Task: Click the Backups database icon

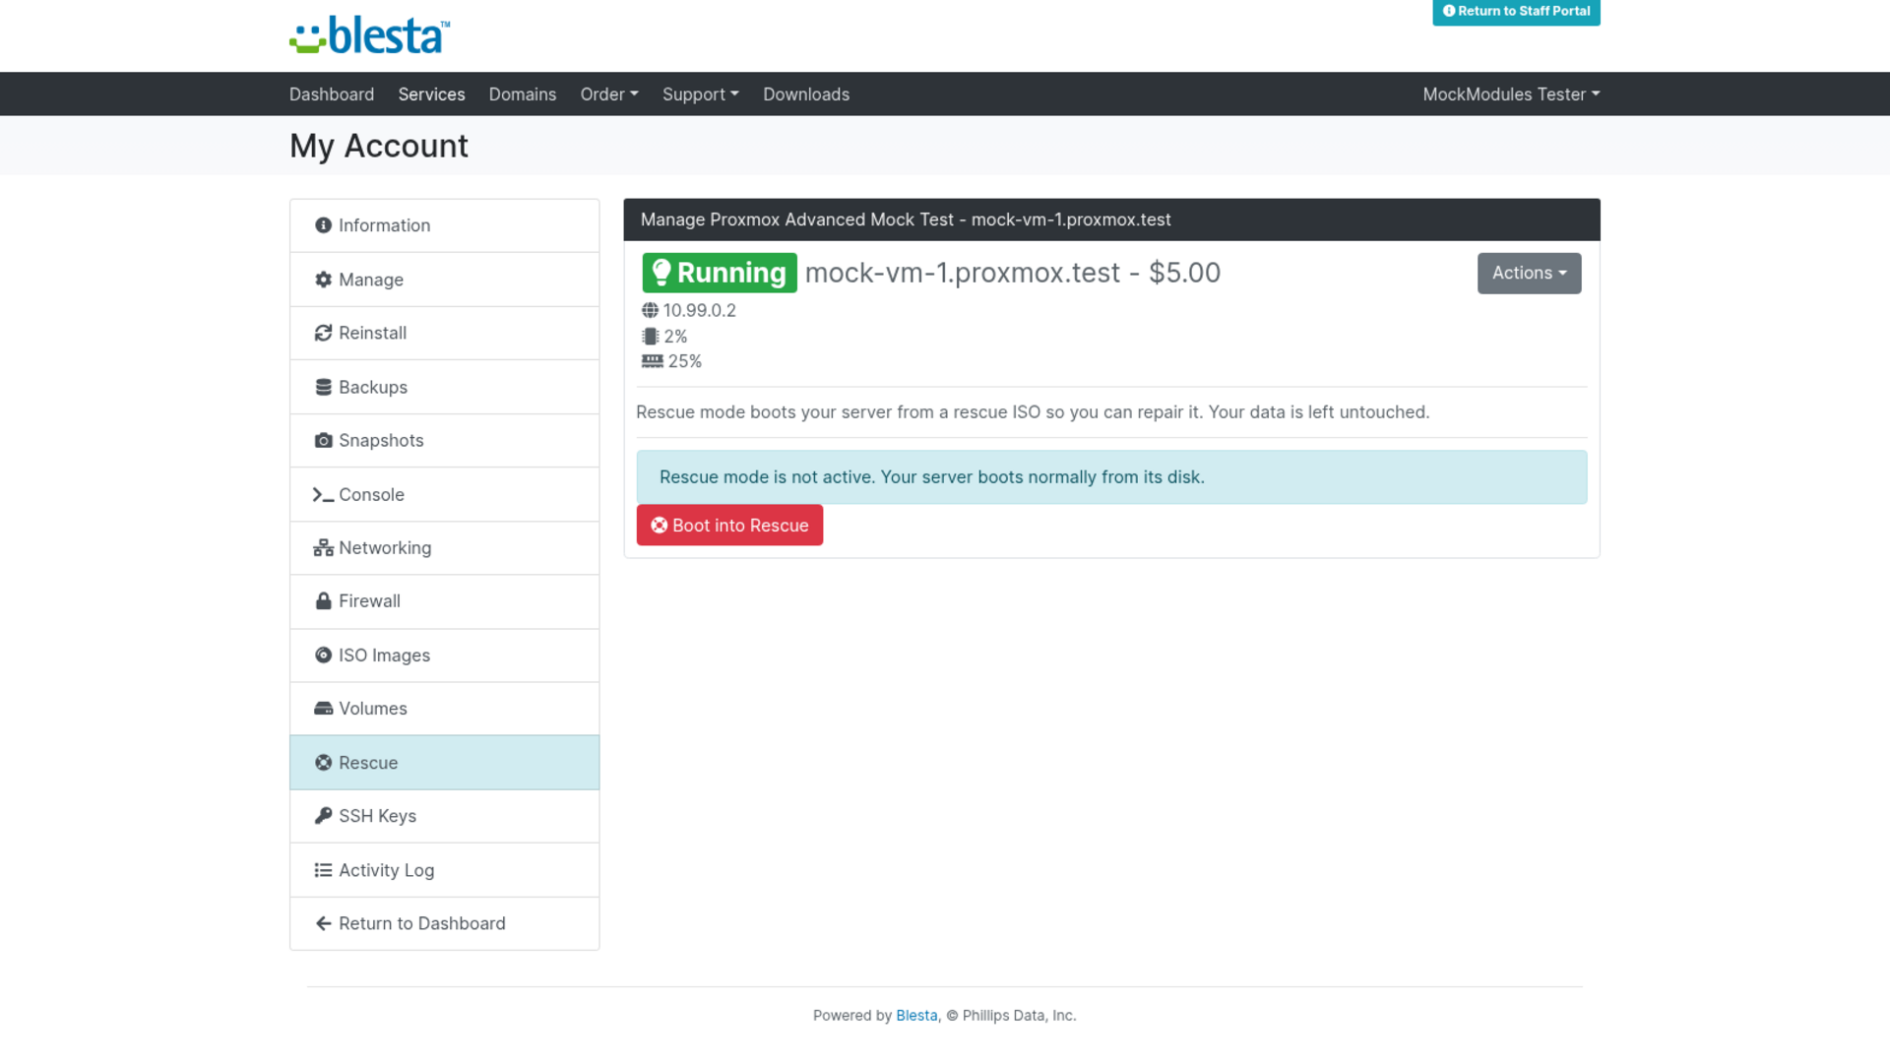Action: (323, 387)
